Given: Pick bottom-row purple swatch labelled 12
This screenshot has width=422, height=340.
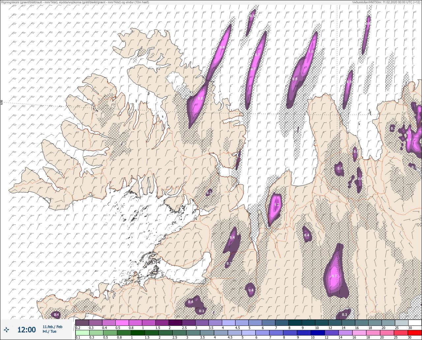Looking at the screenshot, I should point(331,333).
